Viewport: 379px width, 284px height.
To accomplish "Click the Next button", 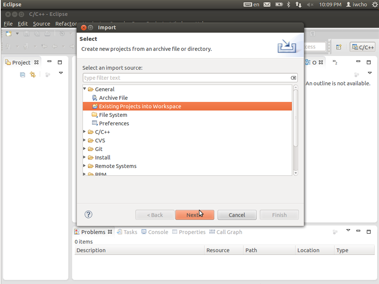I will click(194, 215).
